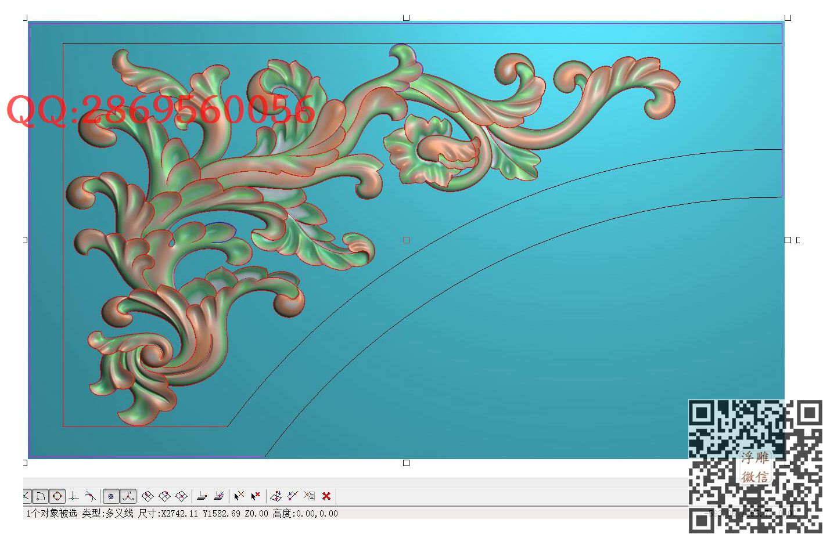Image resolution: width=823 pixels, height=534 pixels.
Task: Click the large red X delete icon
Action: pyautogui.click(x=326, y=496)
